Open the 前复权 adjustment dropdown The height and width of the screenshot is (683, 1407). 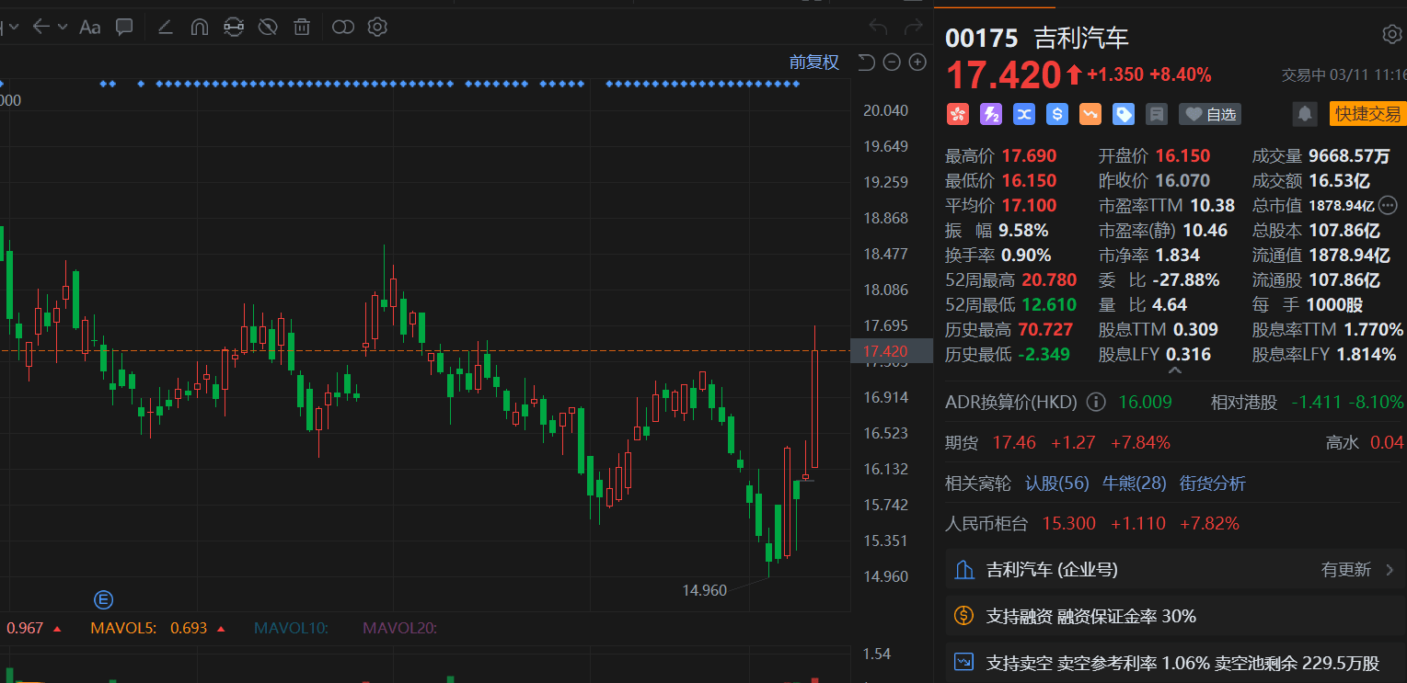pyautogui.click(x=813, y=63)
